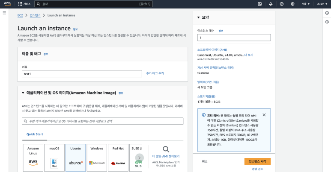Open the Seoul region dropdown
Viewport: 331px width, 172px height.
pyautogui.click(x=306, y=4)
